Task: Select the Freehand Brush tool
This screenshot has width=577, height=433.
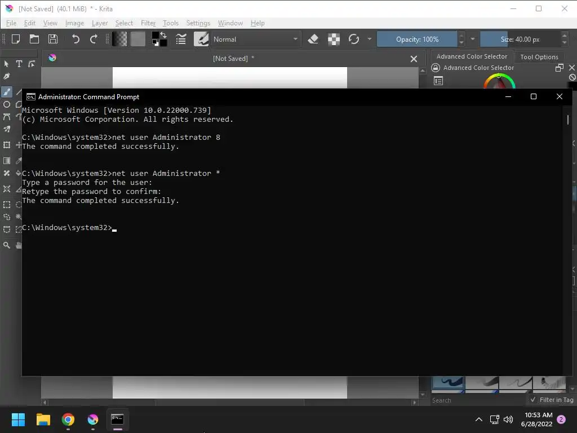Action: tap(7, 92)
